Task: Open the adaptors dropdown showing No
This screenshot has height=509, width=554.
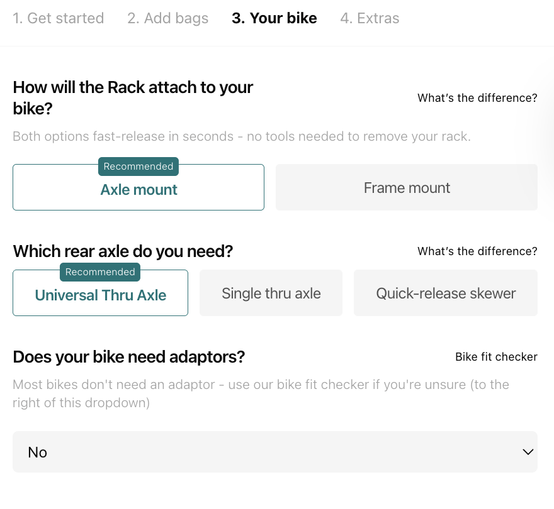Action: [274, 452]
